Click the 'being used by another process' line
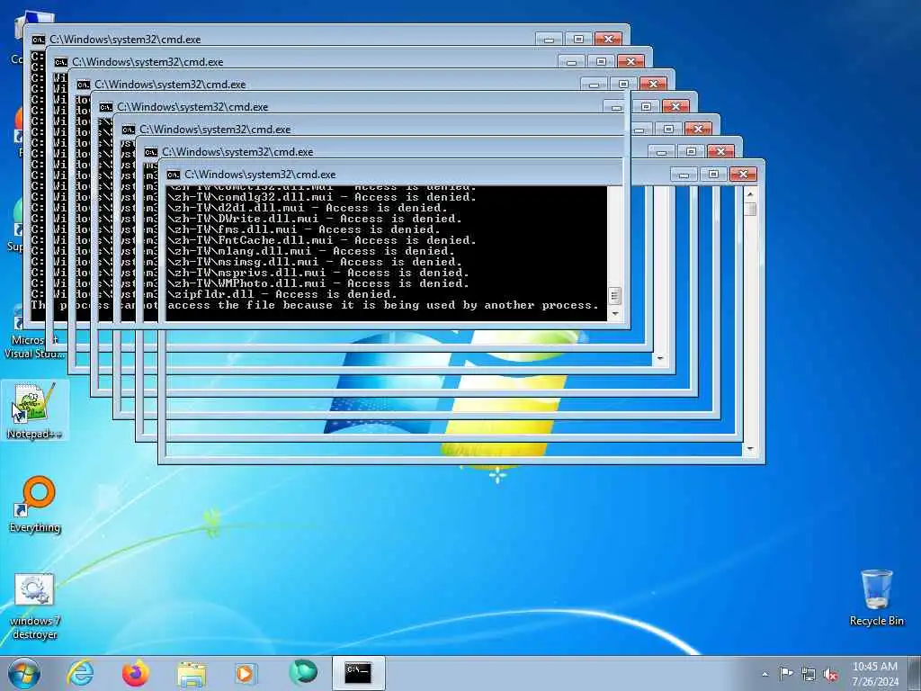The width and height of the screenshot is (921, 691). point(382,305)
